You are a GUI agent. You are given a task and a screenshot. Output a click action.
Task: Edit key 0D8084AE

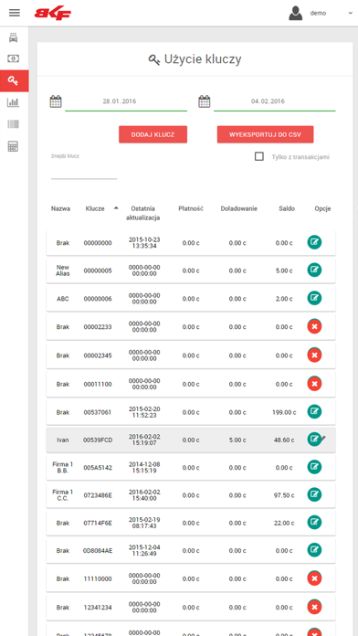point(314,550)
